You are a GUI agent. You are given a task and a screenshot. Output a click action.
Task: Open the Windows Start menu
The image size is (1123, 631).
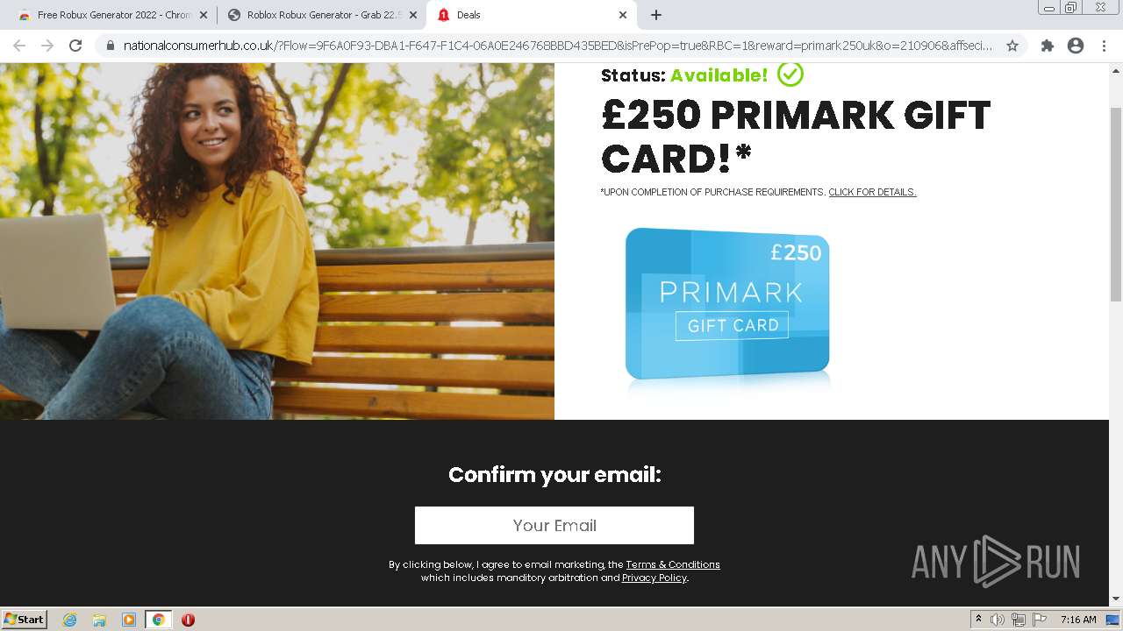click(x=25, y=620)
